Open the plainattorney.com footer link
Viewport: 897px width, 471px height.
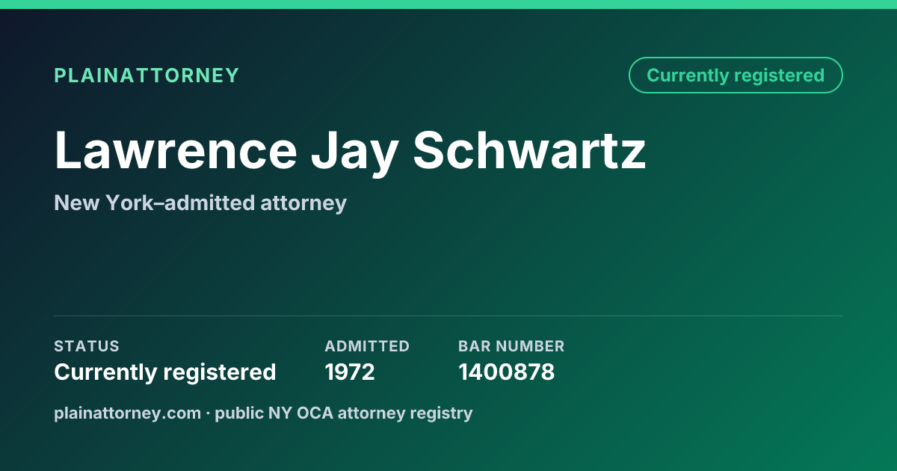pos(128,413)
